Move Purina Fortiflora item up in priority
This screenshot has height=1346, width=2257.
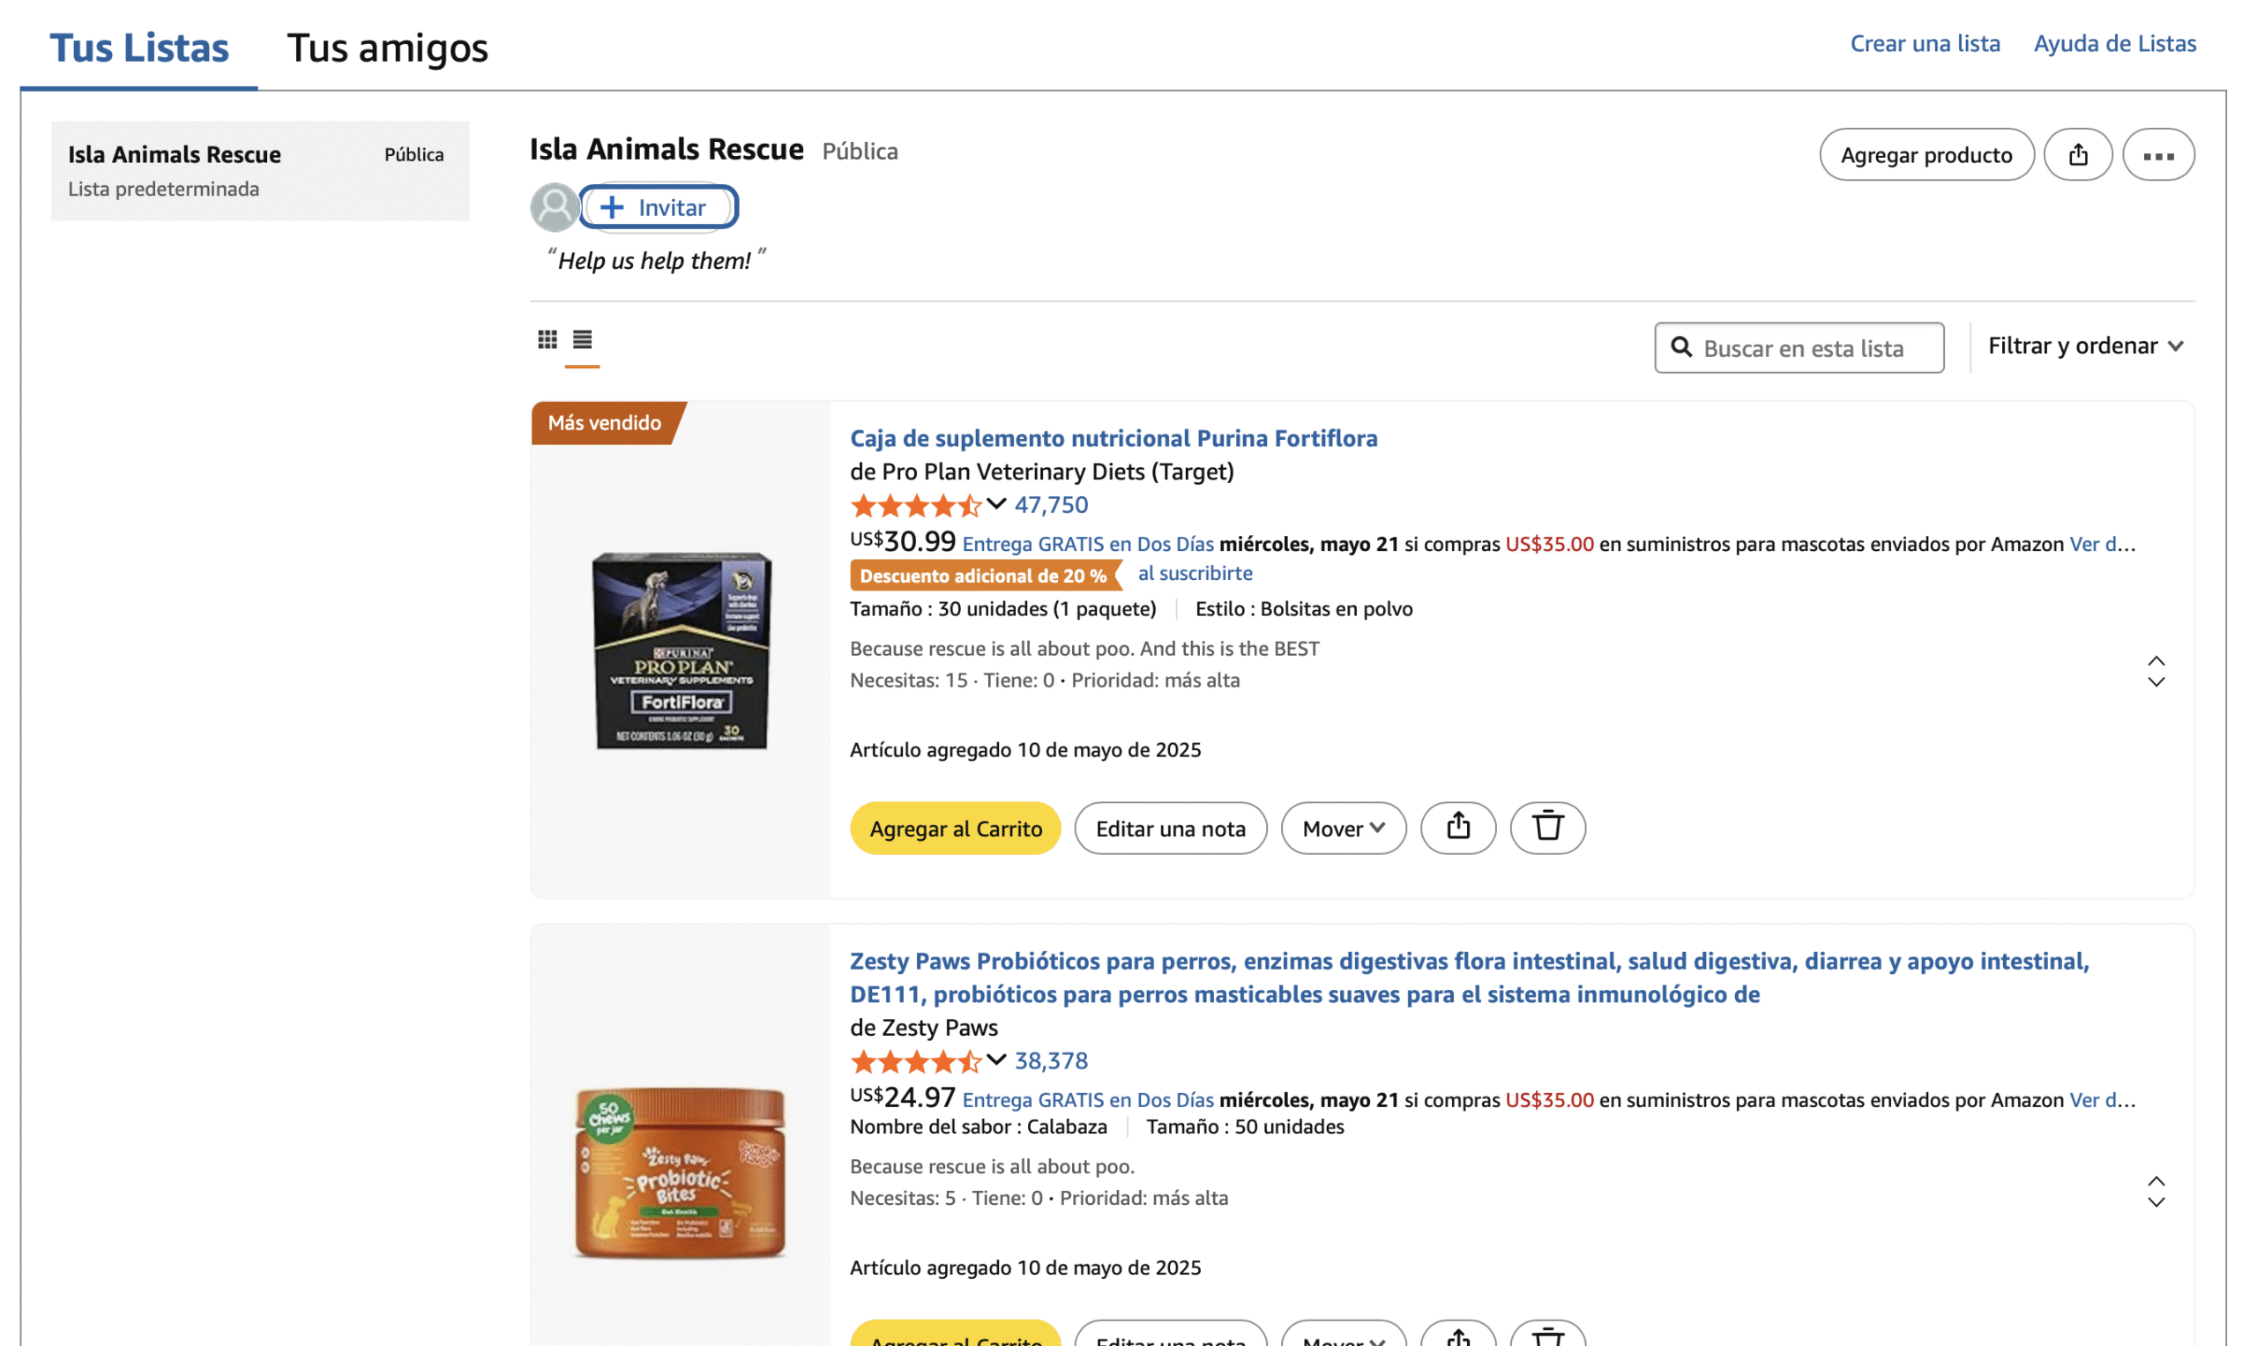coord(2156,660)
